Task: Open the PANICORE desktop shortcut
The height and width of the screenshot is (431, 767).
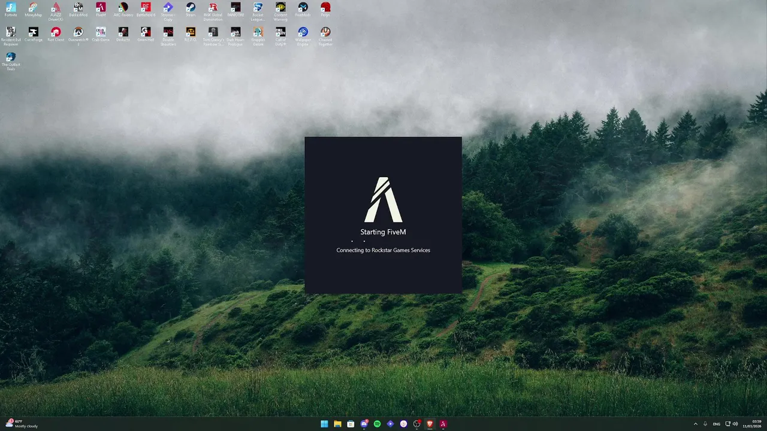Action: 235,10
